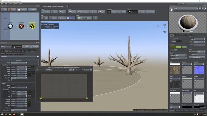Click the Draw button in curve editor
Screen dimensions: 207x116
coord(49,70)
